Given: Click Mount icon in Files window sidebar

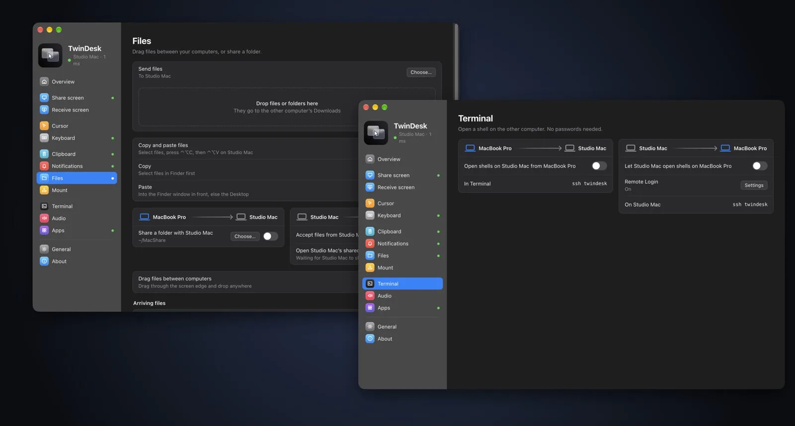Looking at the screenshot, I should tap(44, 190).
